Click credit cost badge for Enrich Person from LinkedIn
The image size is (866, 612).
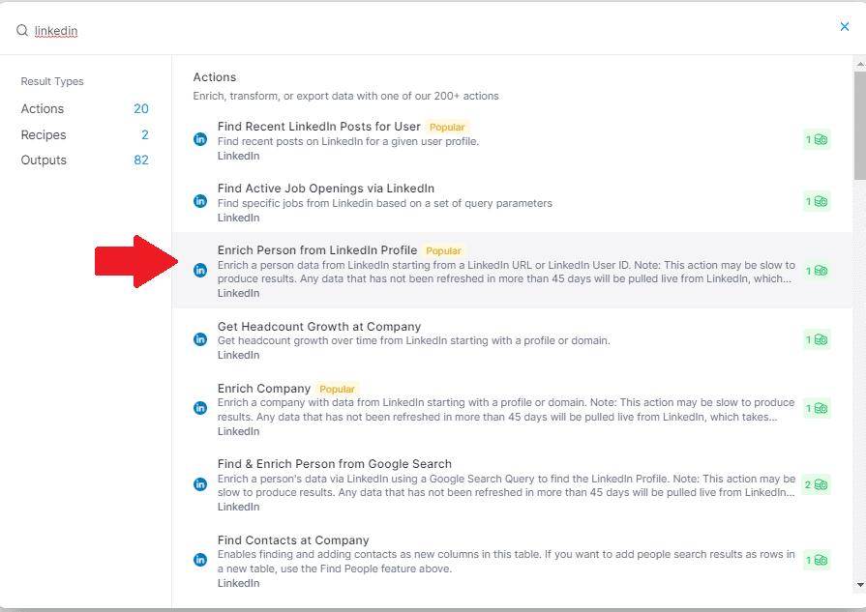pyautogui.click(x=817, y=271)
